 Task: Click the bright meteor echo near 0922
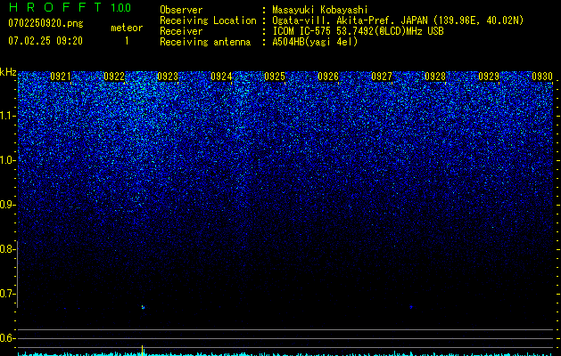[x=143, y=307]
